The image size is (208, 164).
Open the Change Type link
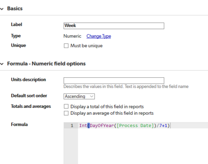[x=99, y=36]
